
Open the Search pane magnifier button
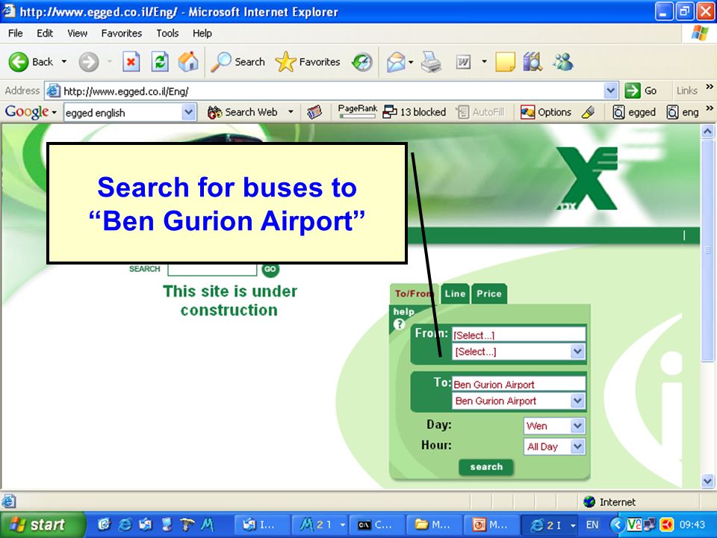(238, 62)
